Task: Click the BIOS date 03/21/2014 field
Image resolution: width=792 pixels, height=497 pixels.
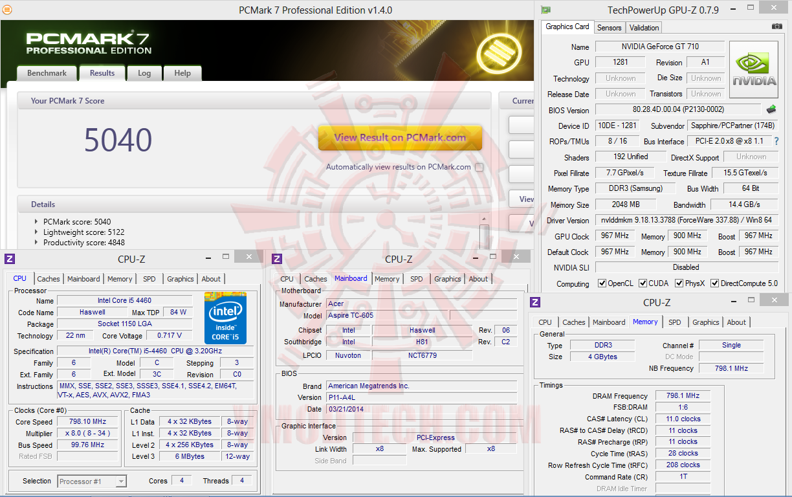Action: pos(421,409)
